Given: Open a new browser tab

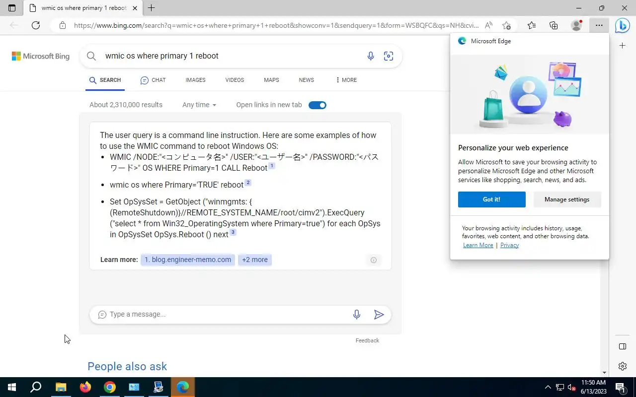Looking at the screenshot, I should (152, 8).
